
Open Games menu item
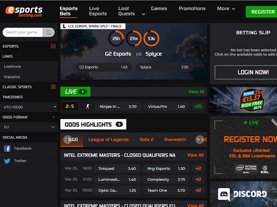click(x=159, y=8)
